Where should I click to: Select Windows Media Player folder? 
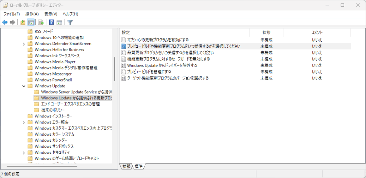click(x=55, y=62)
